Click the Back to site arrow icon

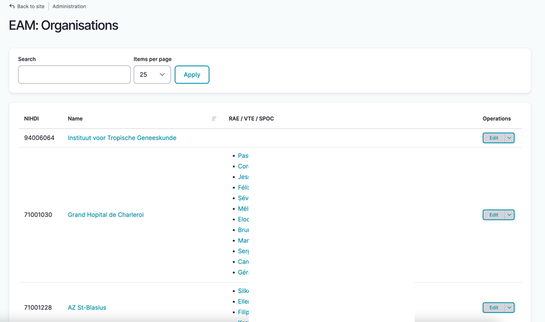12,6
